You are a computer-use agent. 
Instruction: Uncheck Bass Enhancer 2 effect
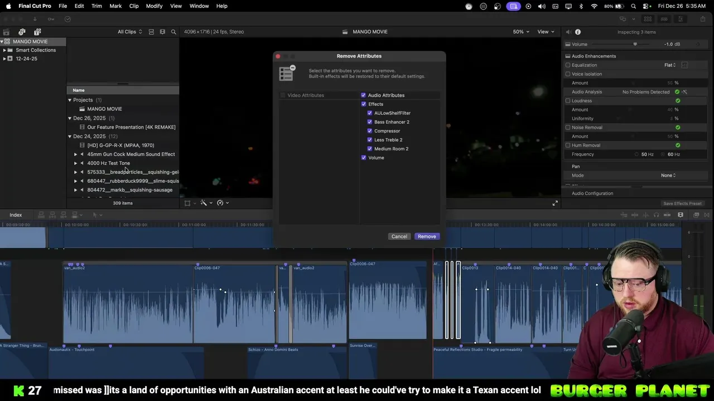[x=370, y=122]
